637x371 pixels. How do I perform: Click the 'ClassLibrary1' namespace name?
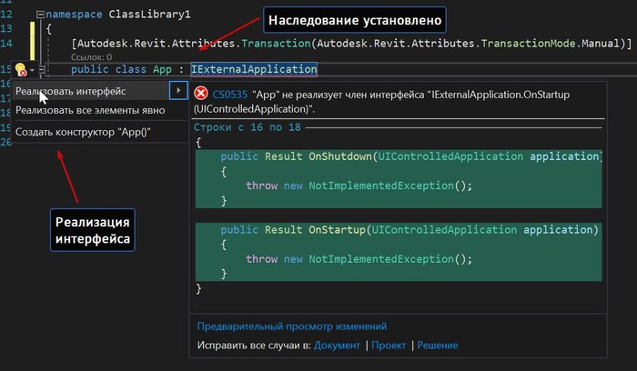pos(149,15)
